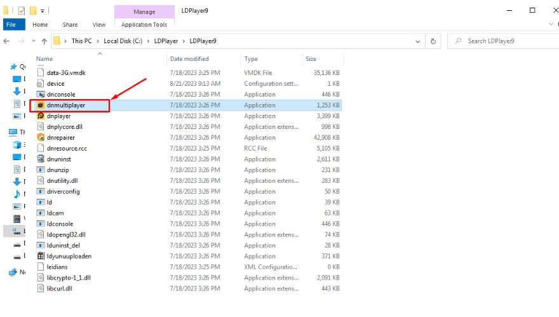The height and width of the screenshot is (317, 559).
Task: Expand chevron after Local Disk (C:) breadcrumb
Action: click(x=148, y=41)
